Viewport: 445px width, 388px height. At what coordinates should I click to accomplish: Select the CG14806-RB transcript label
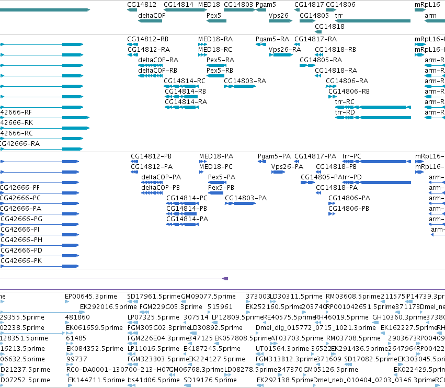coord(349,92)
